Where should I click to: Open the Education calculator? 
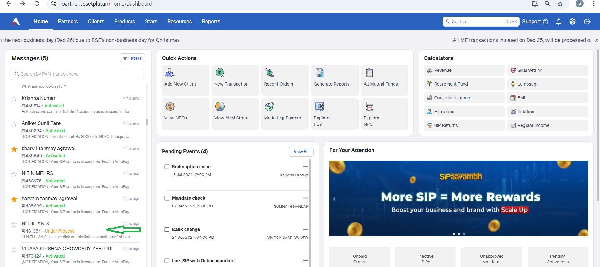tap(464, 112)
